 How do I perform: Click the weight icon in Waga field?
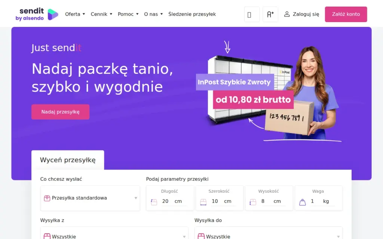tap(302, 202)
